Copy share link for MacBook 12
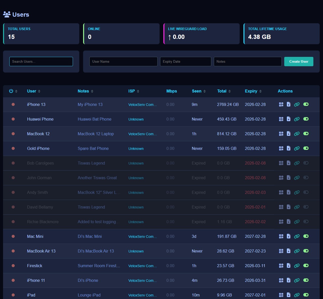 click(297, 134)
